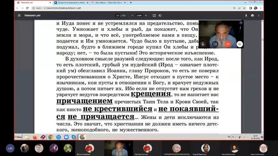278x156 pixels.
Task: Select the active Chrome window on taskbar
Action: point(82,137)
